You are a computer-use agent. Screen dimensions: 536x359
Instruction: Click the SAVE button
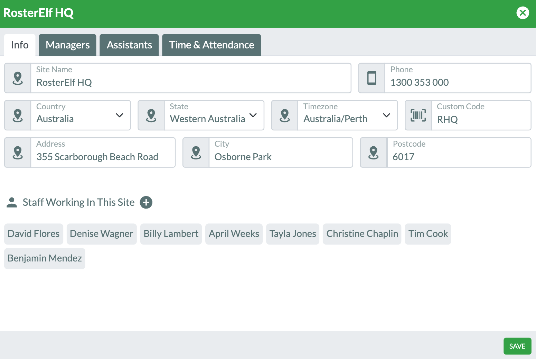coord(517,346)
